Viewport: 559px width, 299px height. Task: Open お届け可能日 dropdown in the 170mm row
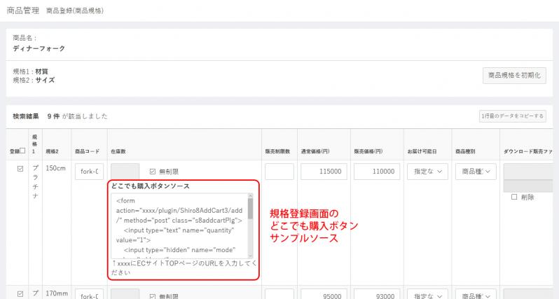pos(427,294)
